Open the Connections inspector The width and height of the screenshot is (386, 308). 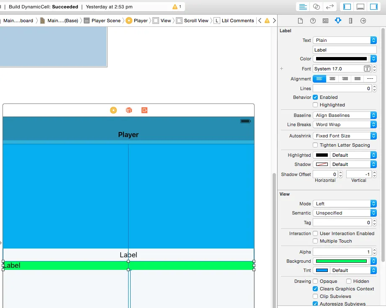tap(363, 21)
